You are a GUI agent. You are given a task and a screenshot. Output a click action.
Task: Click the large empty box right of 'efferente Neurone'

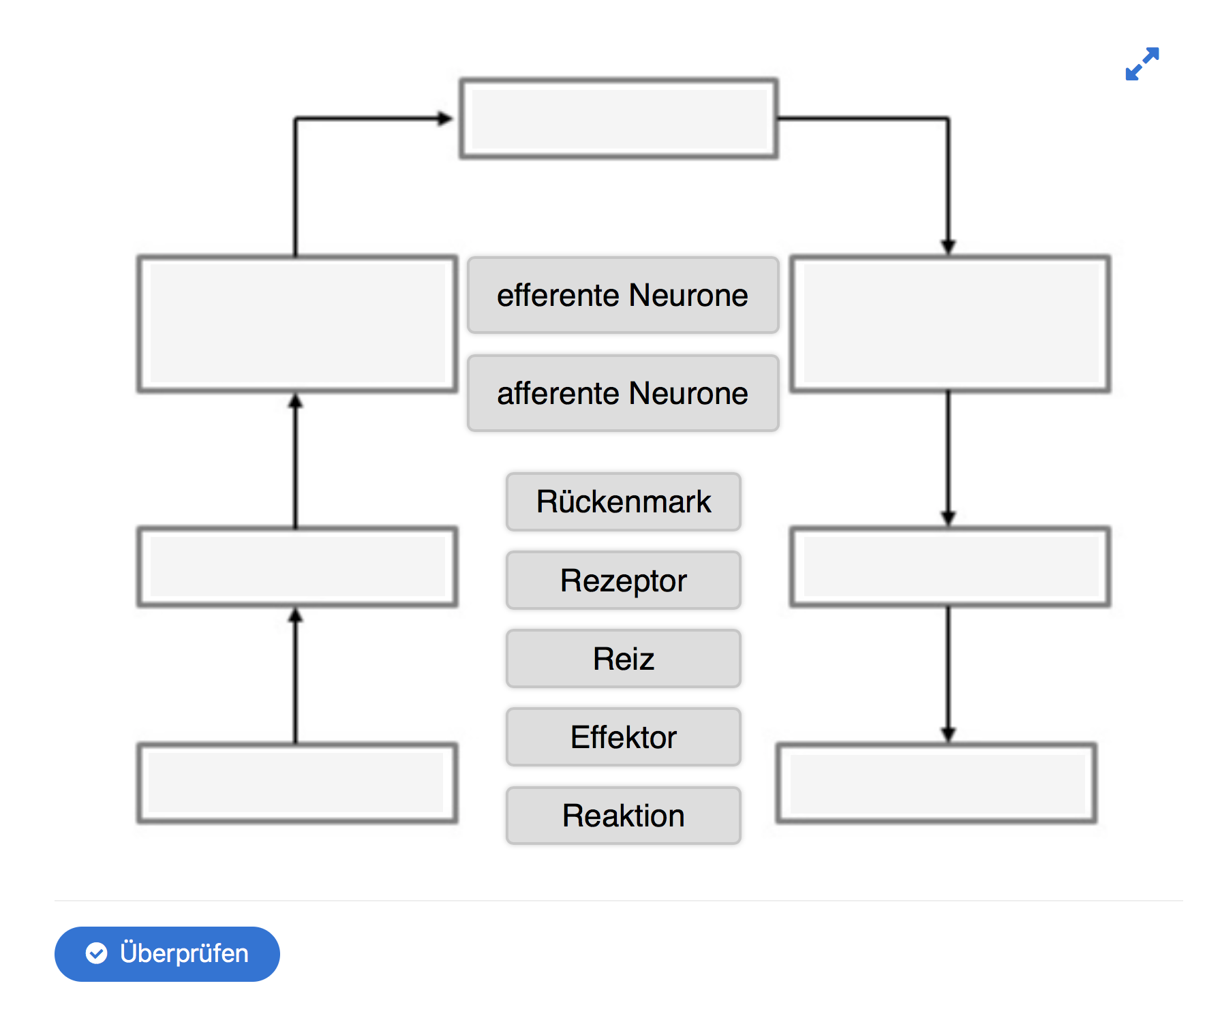pos(950,324)
